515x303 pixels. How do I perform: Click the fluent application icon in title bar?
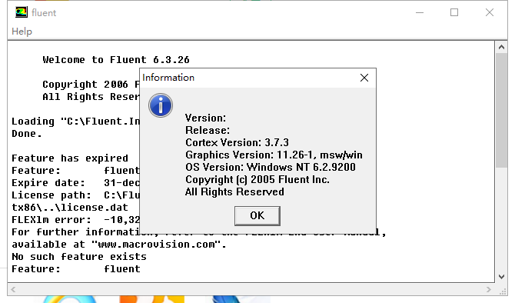22,12
